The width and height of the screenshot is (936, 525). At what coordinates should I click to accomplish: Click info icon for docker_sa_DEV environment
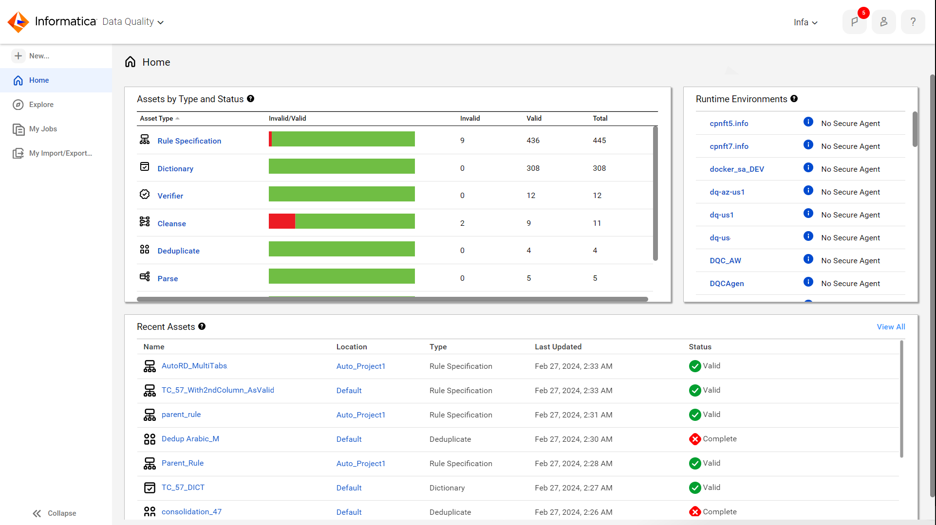coord(808,168)
